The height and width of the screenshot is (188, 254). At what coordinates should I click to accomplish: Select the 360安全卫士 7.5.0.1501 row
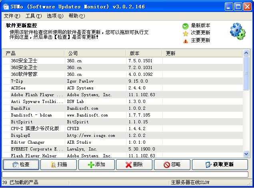coord(123,61)
